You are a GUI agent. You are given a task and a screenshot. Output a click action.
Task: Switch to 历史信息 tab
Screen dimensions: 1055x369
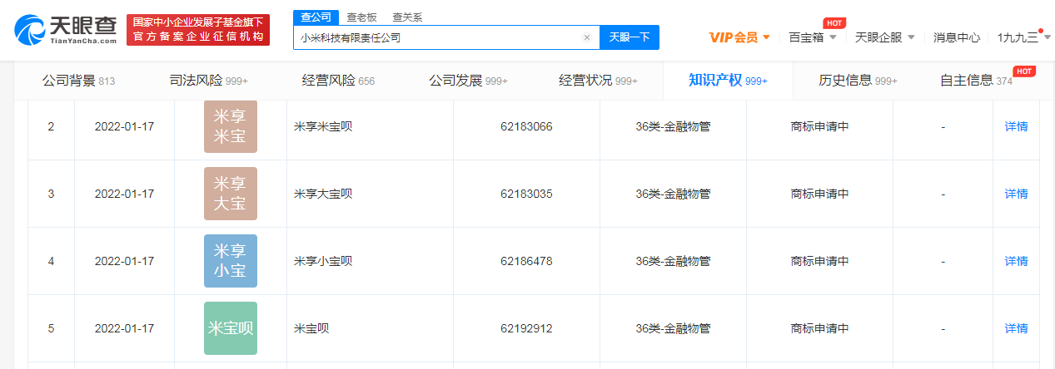pyautogui.click(x=858, y=81)
